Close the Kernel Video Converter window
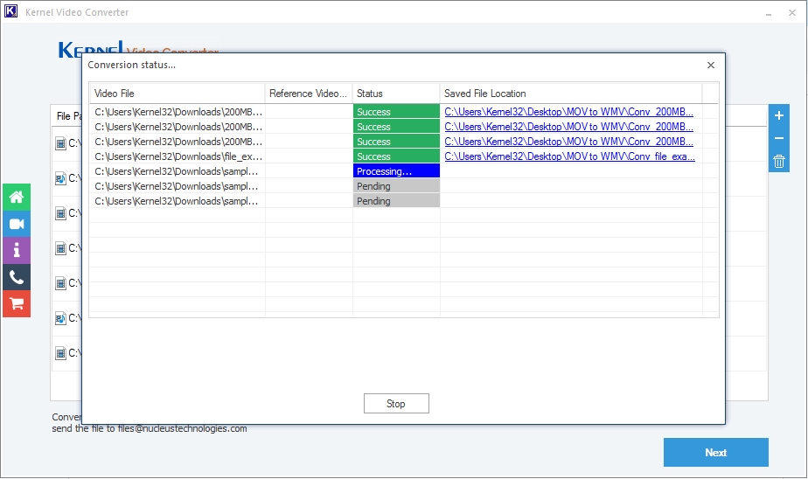Viewport: 808px width, 479px height. pyautogui.click(x=792, y=12)
